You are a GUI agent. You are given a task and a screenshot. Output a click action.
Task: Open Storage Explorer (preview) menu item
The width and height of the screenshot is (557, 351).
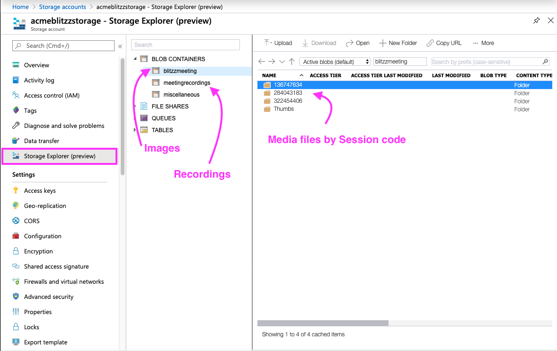point(59,156)
